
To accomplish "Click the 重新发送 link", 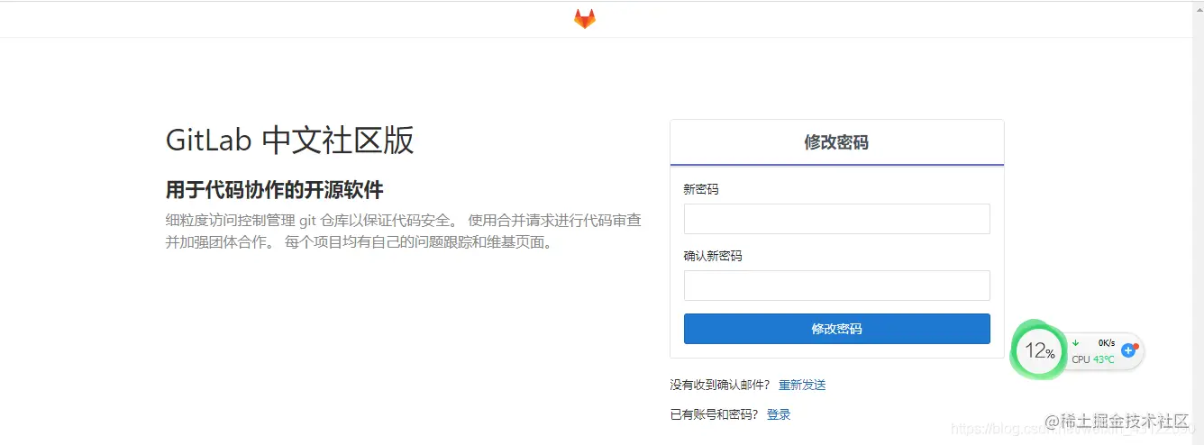I will tap(802, 385).
